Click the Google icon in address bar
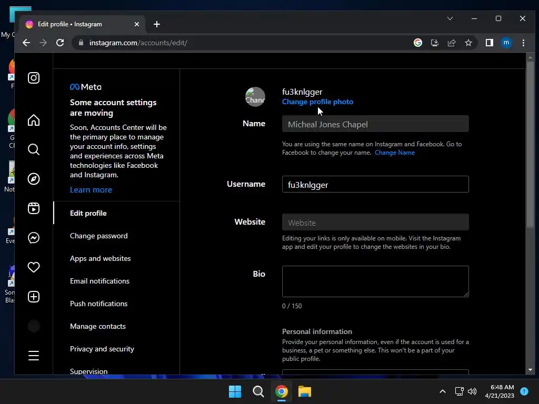 (417, 43)
